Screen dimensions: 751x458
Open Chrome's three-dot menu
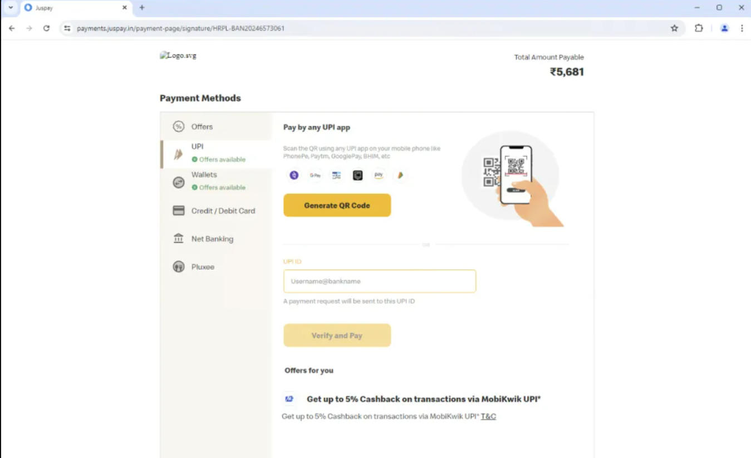coord(742,28)
